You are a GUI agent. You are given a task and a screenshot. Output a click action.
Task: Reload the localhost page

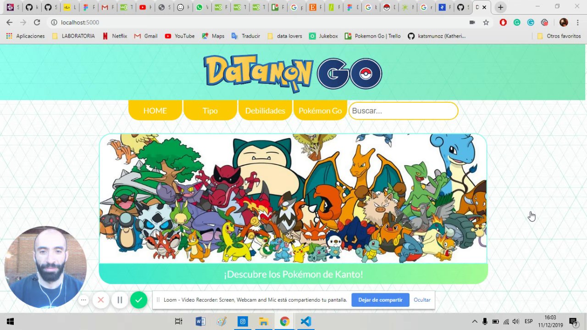click(37, 22)
